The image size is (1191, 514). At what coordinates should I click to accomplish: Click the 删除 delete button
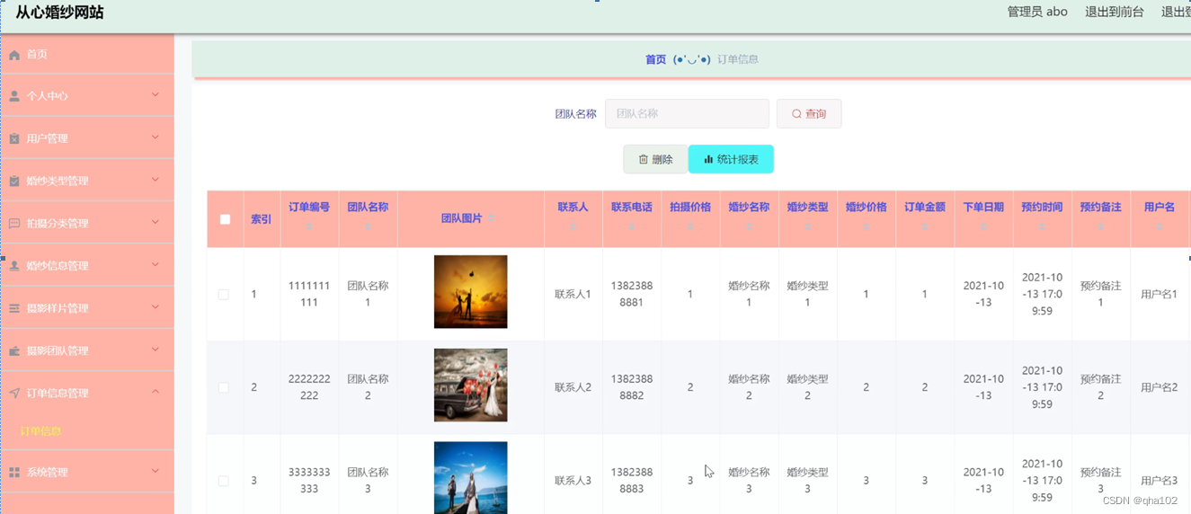[655, 159]
